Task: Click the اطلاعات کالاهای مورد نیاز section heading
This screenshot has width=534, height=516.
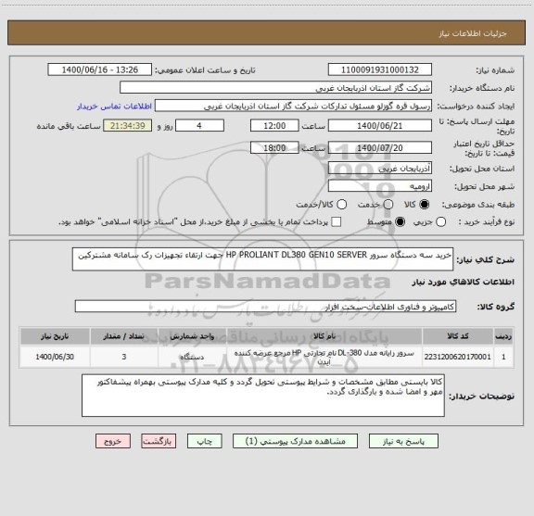Action: (464, 282)
